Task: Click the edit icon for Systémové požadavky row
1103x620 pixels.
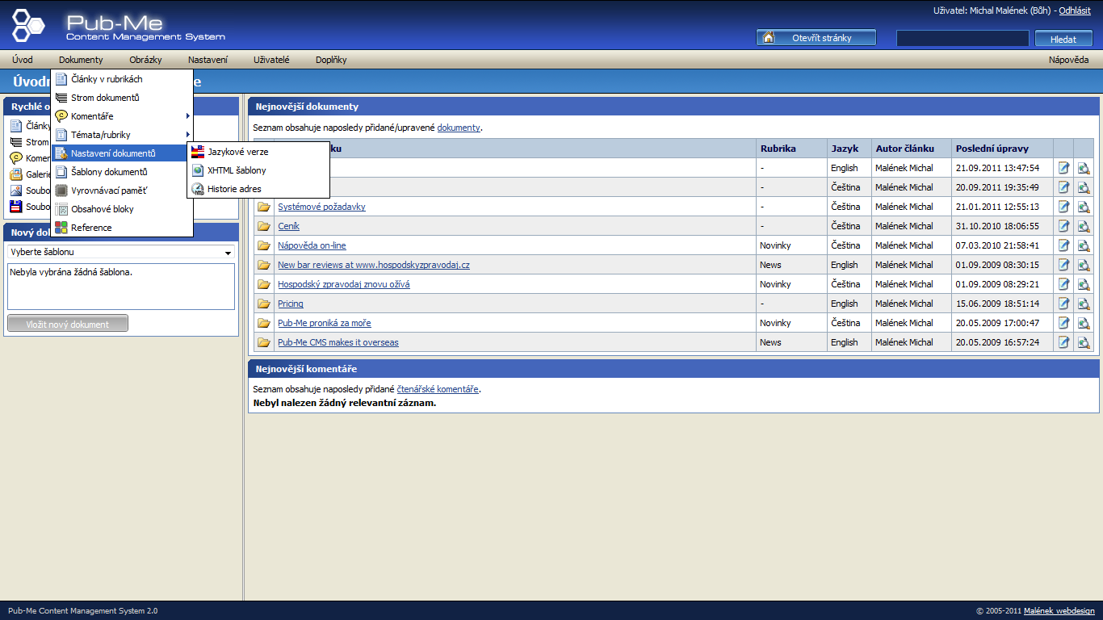Action: click(1064, 207)
